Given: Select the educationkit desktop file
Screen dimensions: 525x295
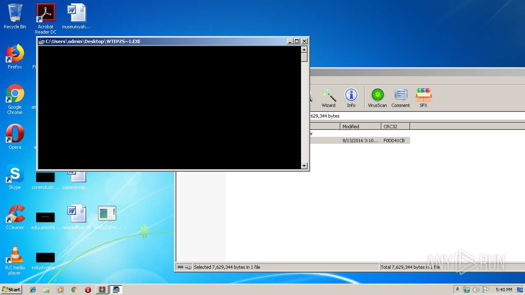Looking at the screenshot, I should [x=46, y=220].
